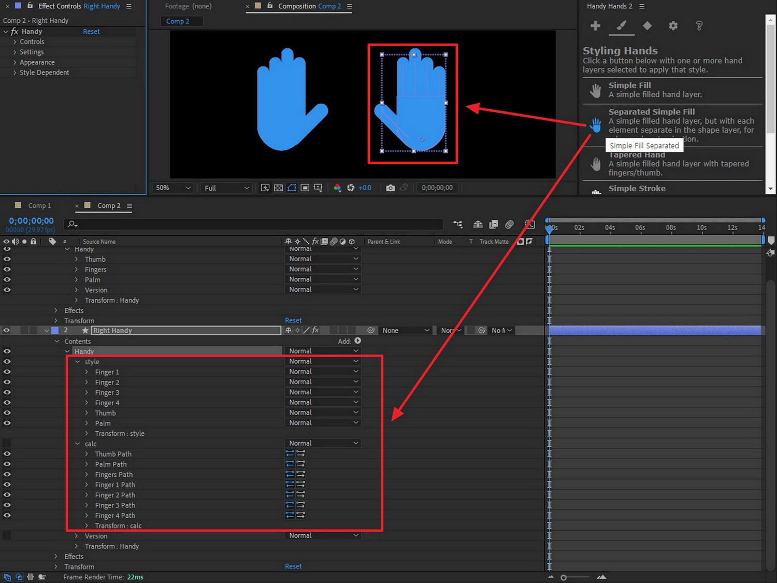Toggle Right Handy layer visibility eye
The height and width of the screenshot is (583, 777).
tap(7, 330)
